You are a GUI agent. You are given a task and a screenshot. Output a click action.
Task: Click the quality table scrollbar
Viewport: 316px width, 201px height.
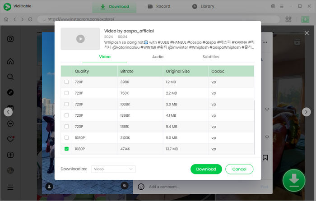click(x=255, y=127)
